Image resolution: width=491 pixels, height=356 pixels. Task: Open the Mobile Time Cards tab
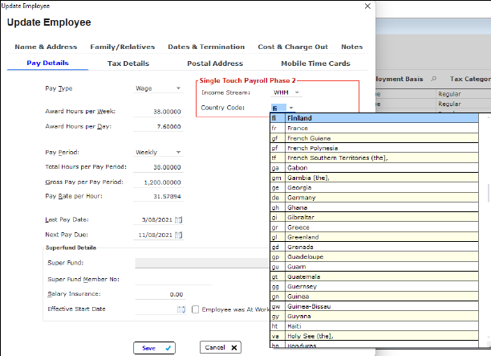point(315,63)
